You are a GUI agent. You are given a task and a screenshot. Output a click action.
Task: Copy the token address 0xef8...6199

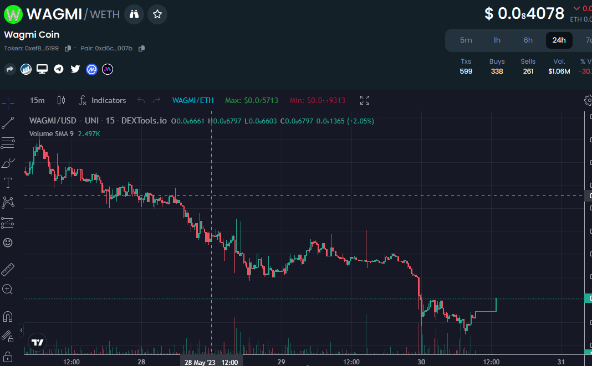tap(68, 48)
